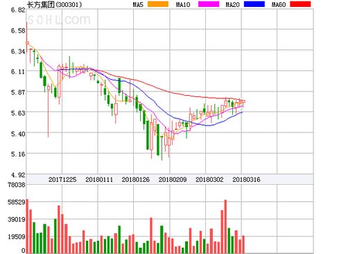This screenshot has width=346, height=254.
Task: Click the MA20 legend label
Action: point(232,4)
